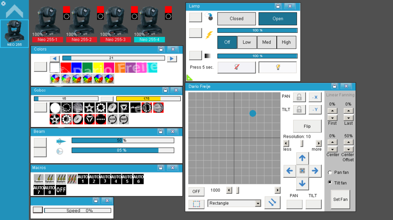Viewport: 393px width, 220px height.
Task: Select fixture Neo 255-4 label
Action: 149,39
